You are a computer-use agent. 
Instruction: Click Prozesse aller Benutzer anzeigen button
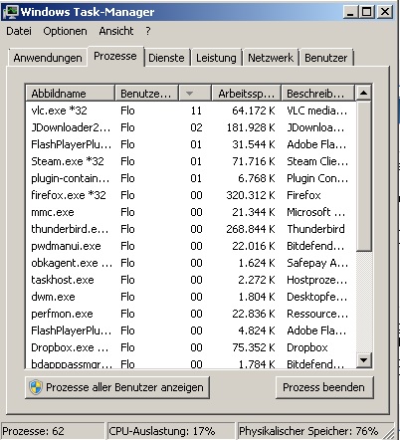pyautogui.click(x=117, y=387)
